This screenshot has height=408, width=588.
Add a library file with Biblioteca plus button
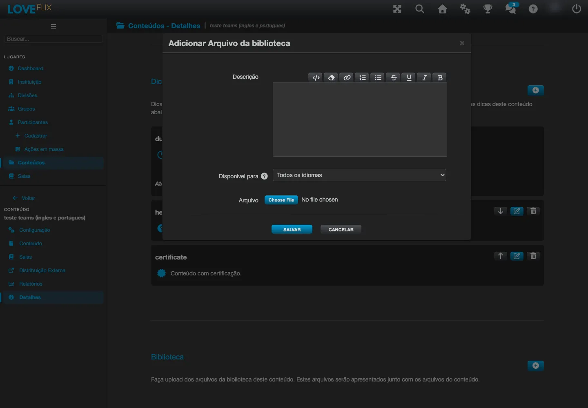click(536, 366)
